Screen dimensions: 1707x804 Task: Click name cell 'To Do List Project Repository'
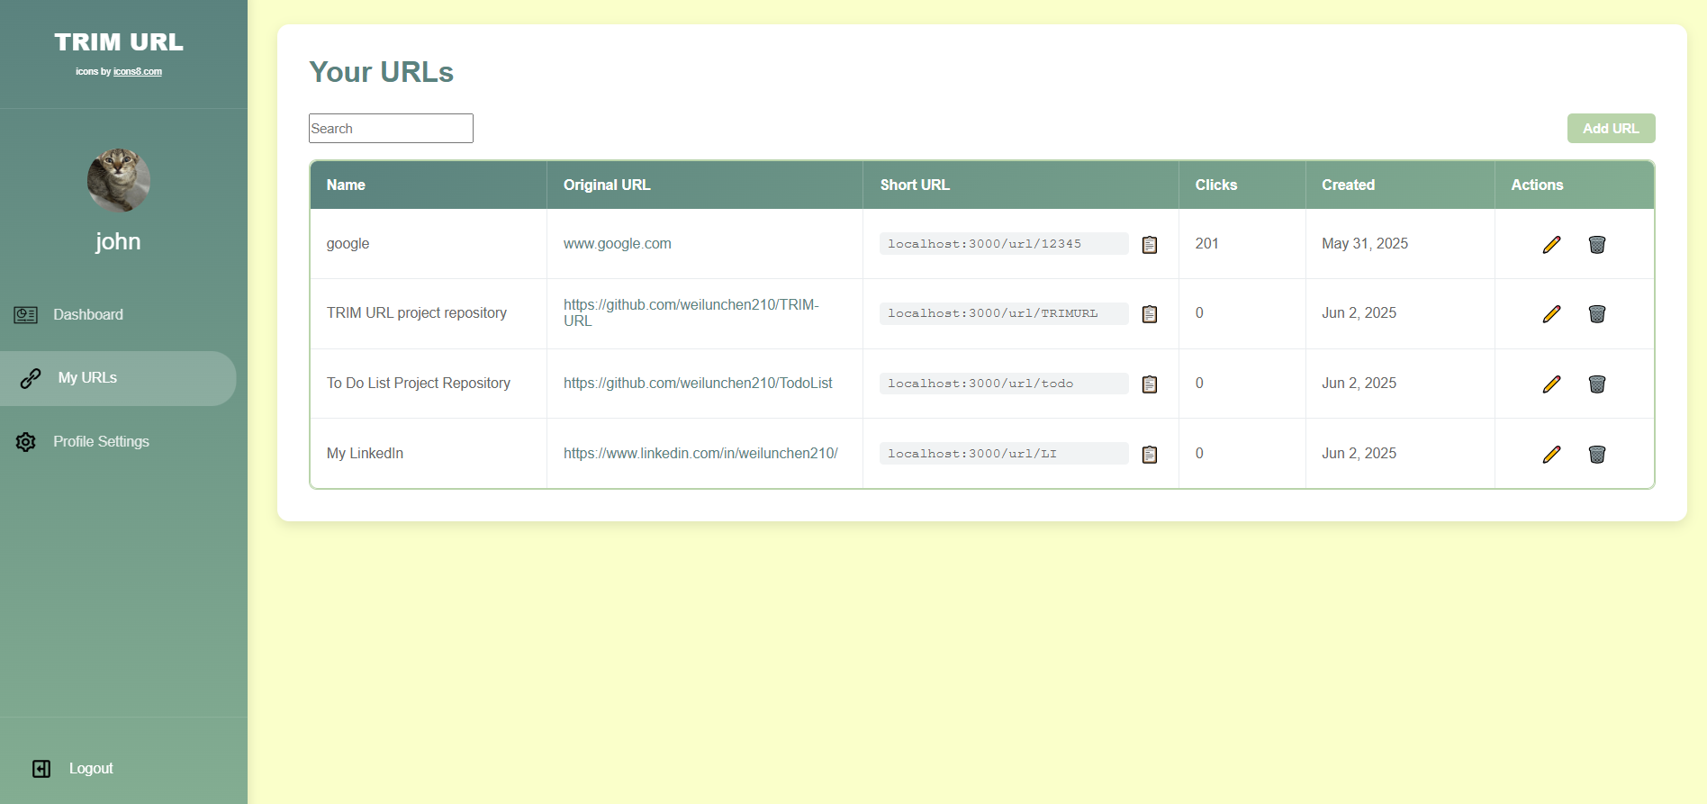coord(419,384)
